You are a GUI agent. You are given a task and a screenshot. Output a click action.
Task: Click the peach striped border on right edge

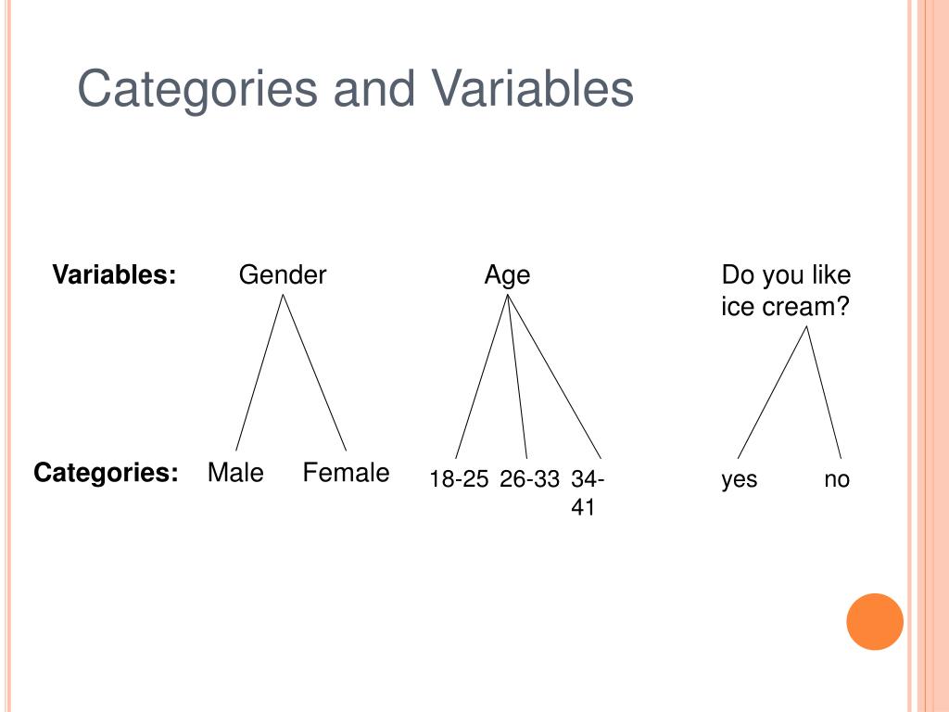[929, 356]
